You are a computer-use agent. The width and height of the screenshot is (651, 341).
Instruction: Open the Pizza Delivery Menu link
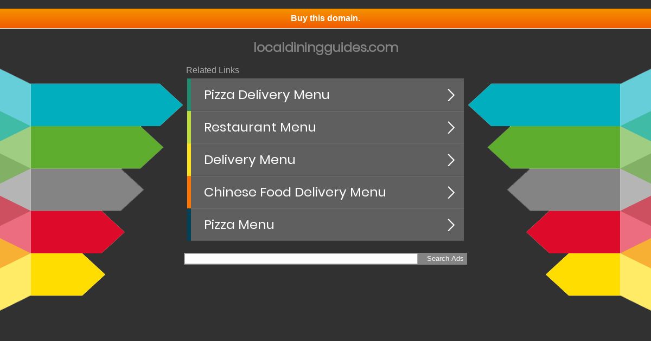(x=266, y=95)
